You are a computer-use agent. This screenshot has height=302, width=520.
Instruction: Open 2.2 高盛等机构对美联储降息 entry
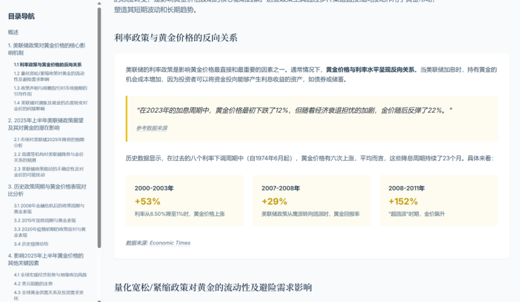pyautogui.click(x=49, y=157)
